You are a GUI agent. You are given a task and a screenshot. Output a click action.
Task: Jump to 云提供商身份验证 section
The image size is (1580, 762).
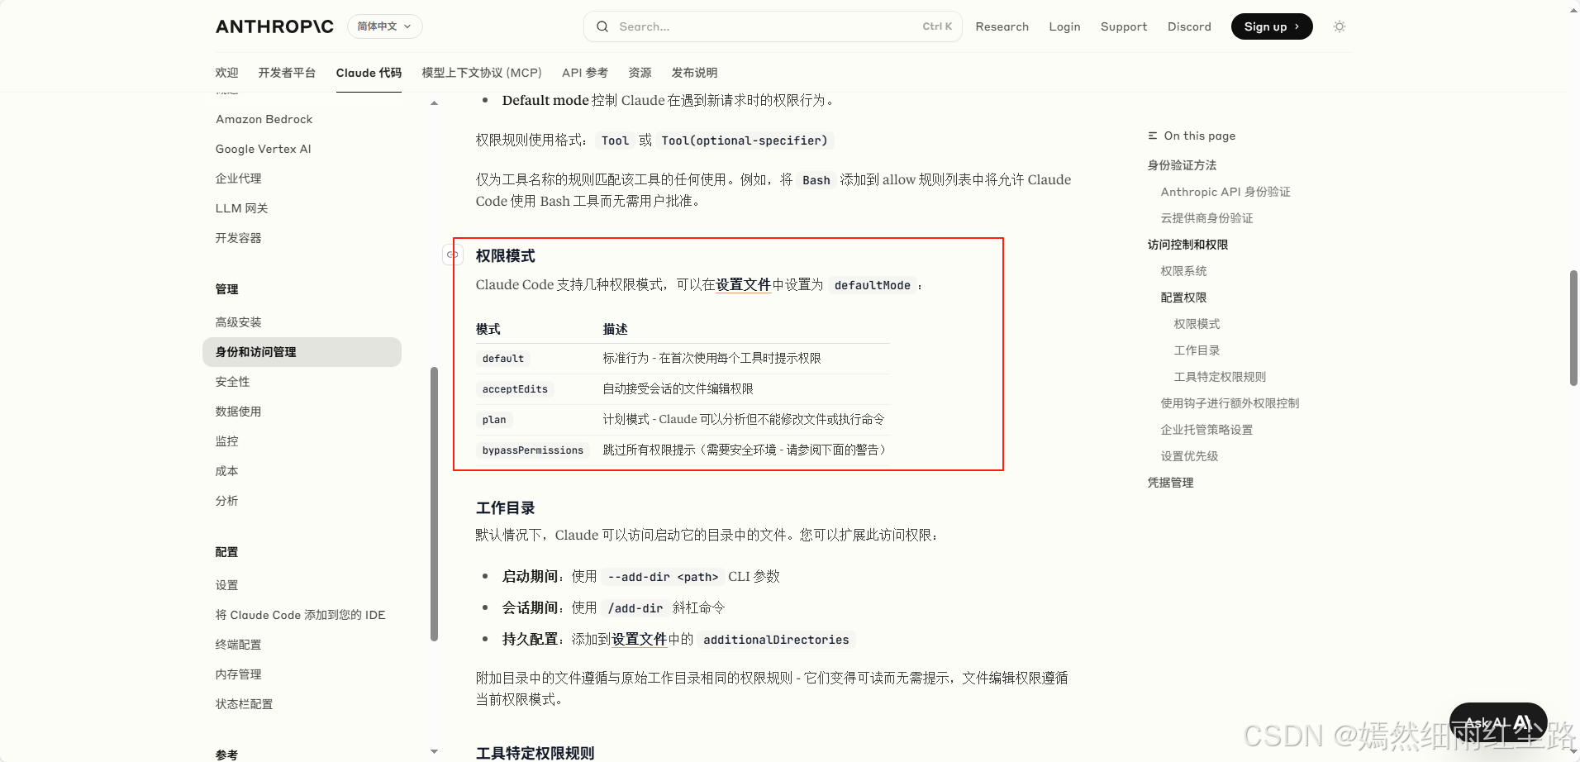[x=1206, y=218]
